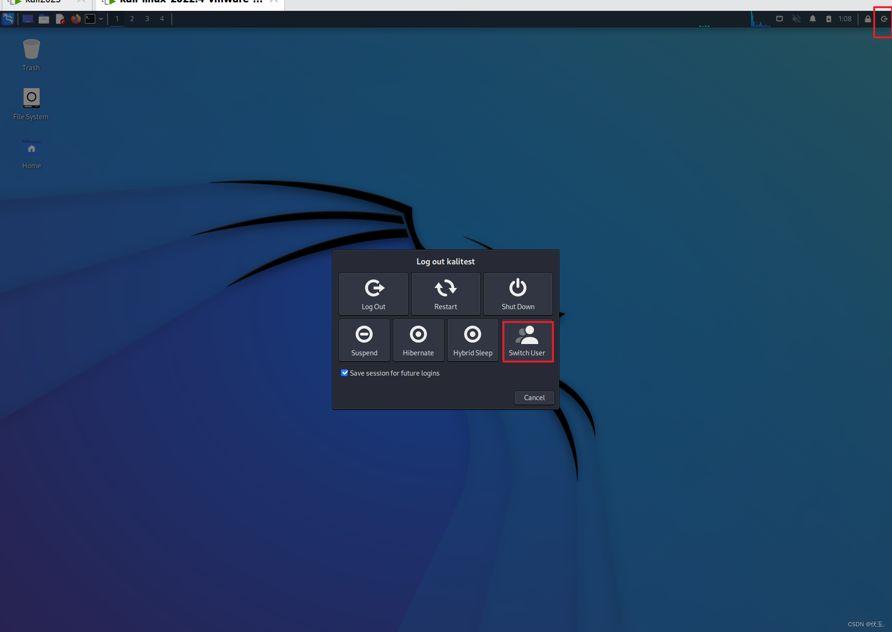Click the show desktop panel icon
Screen dimensions: 892x632
coord(28,19)
